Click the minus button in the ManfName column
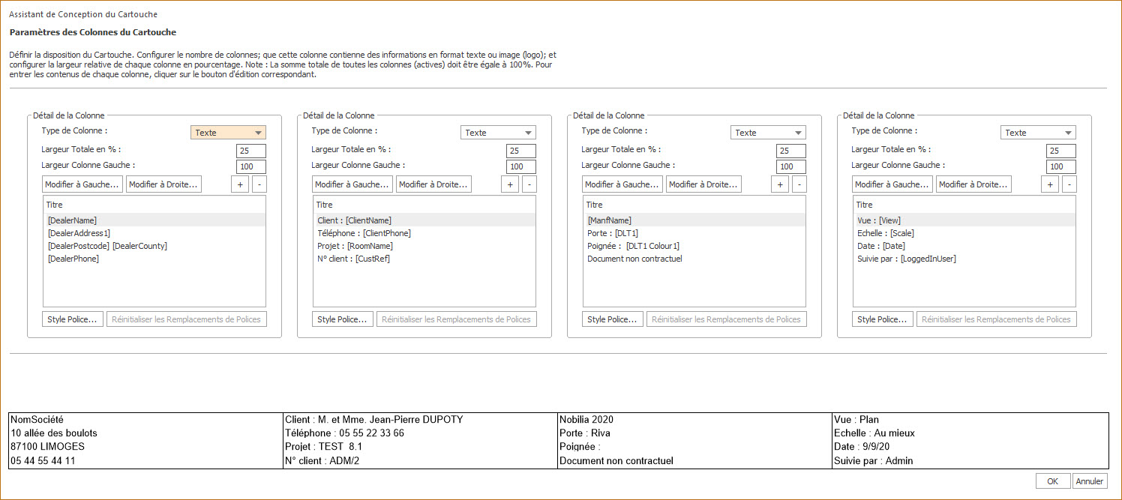This screenshot has width=1122, height=500. tap(798, 184)
